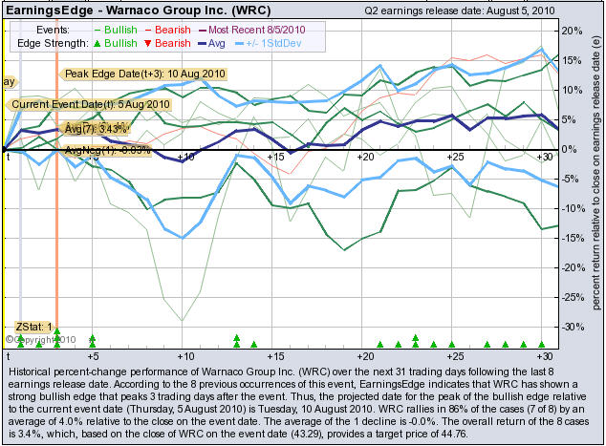The width and height of the screenshot is (606, 446).
Task: Click the +30 label on the bottom axis
Action: (x=545, y=356)
